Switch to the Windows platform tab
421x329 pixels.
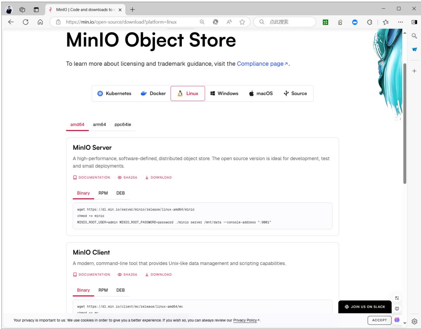click(224, 94)
